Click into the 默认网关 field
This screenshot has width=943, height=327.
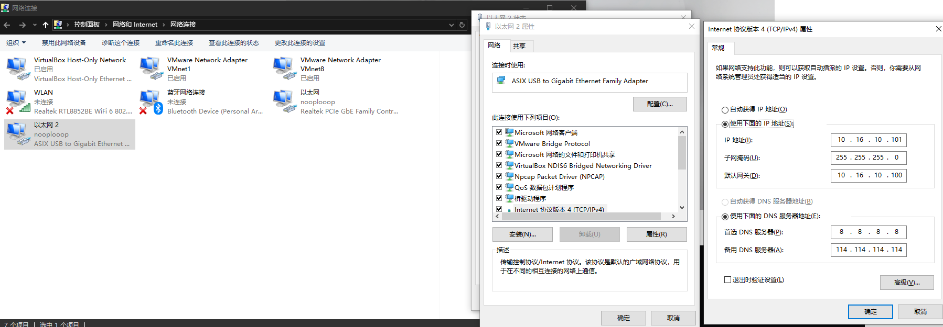pyautogui.click(x=869, y=175)
